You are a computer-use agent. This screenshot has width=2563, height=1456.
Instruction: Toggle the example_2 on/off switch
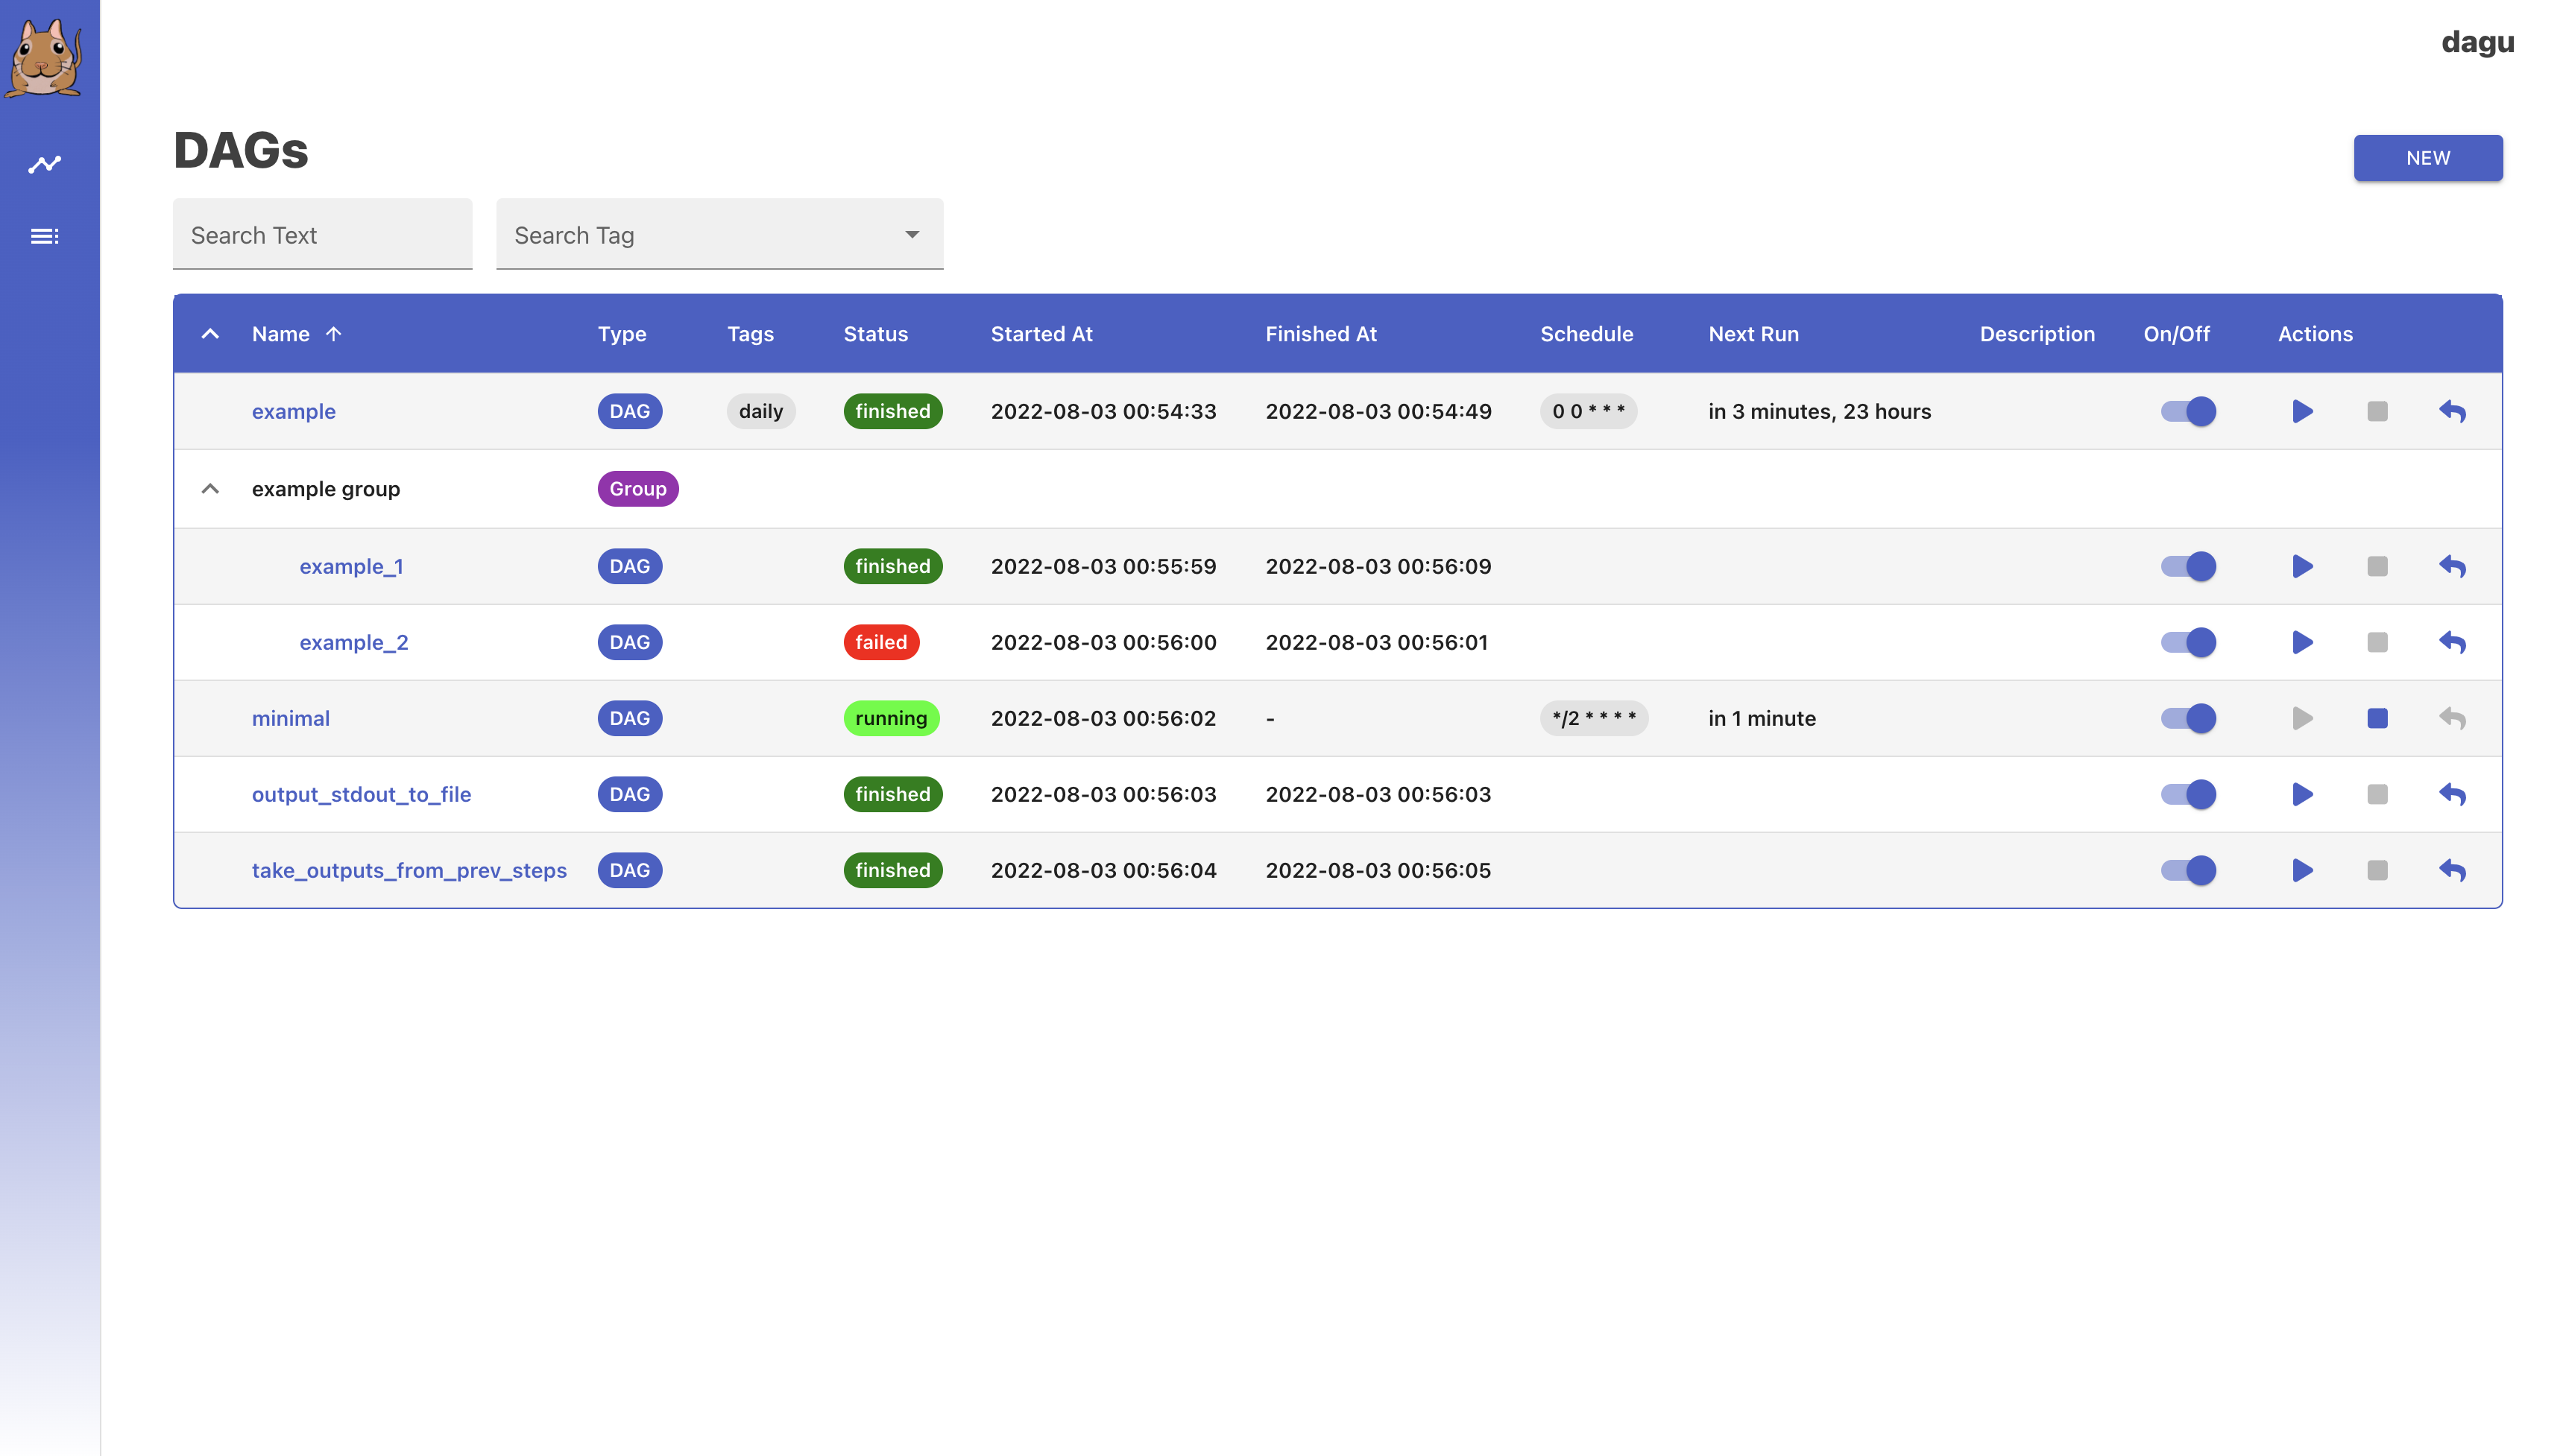(x=2188, y=642)
